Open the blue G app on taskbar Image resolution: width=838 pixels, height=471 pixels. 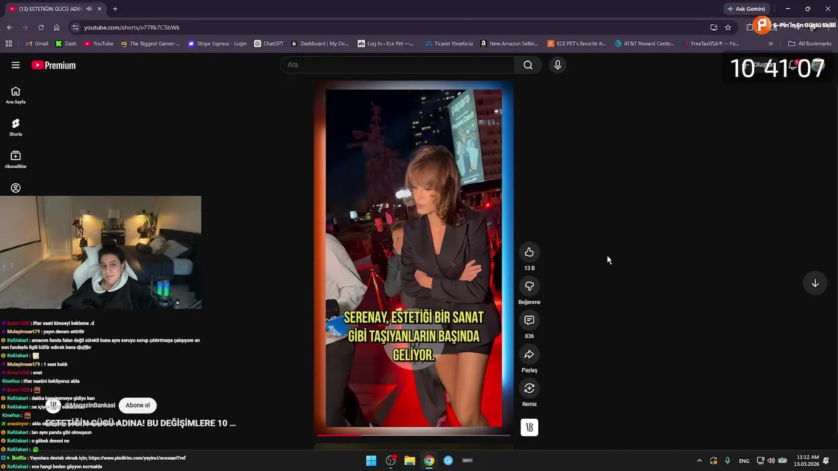coord(448,461)
